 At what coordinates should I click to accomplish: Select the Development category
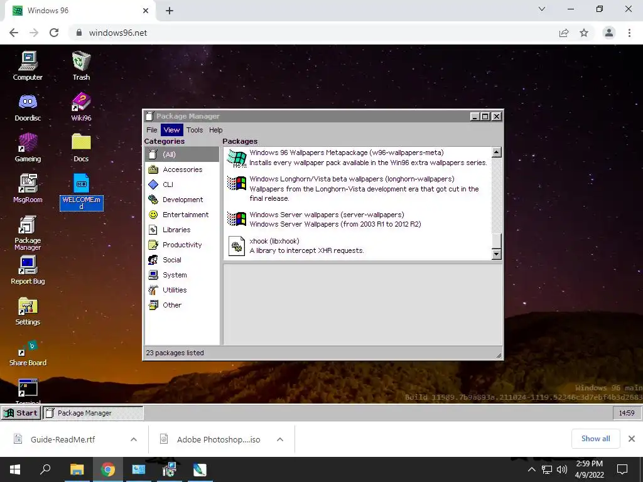[x=182, y=200]
